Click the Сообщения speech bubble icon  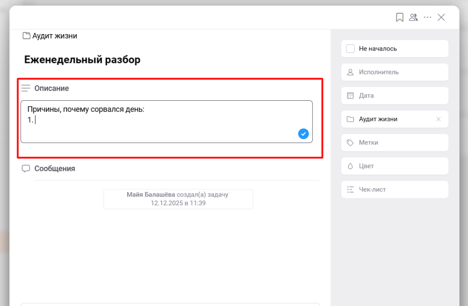[x=26, y=168]
